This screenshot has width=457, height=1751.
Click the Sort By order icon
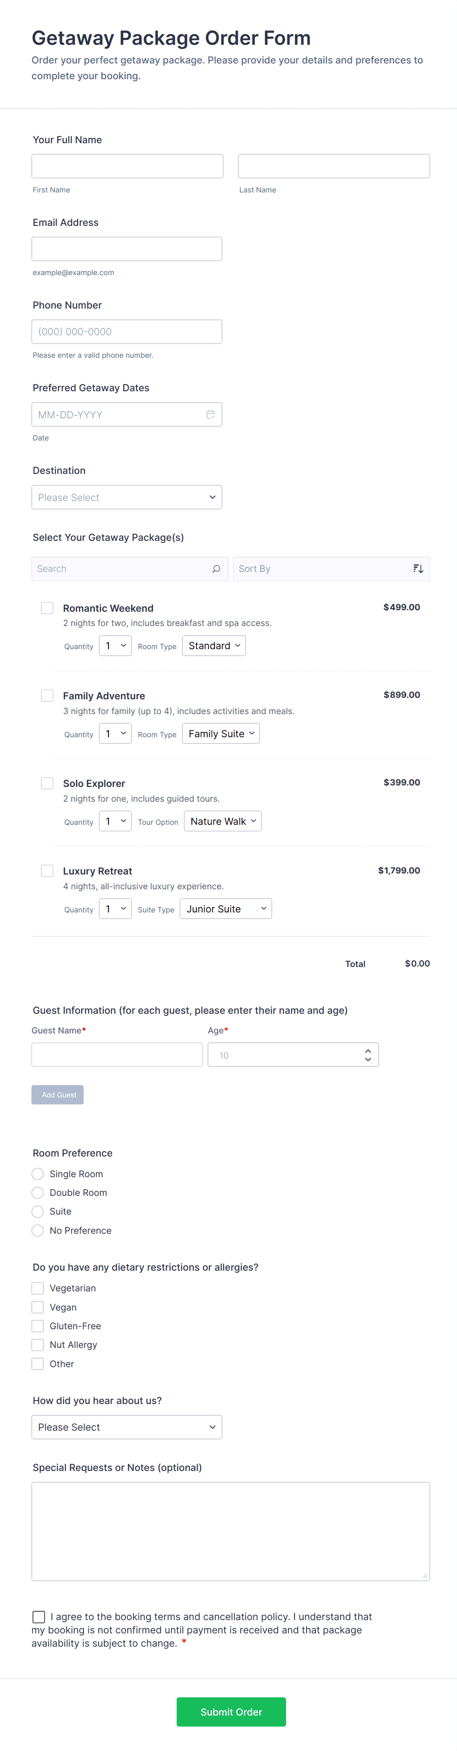tap(418, 569)
